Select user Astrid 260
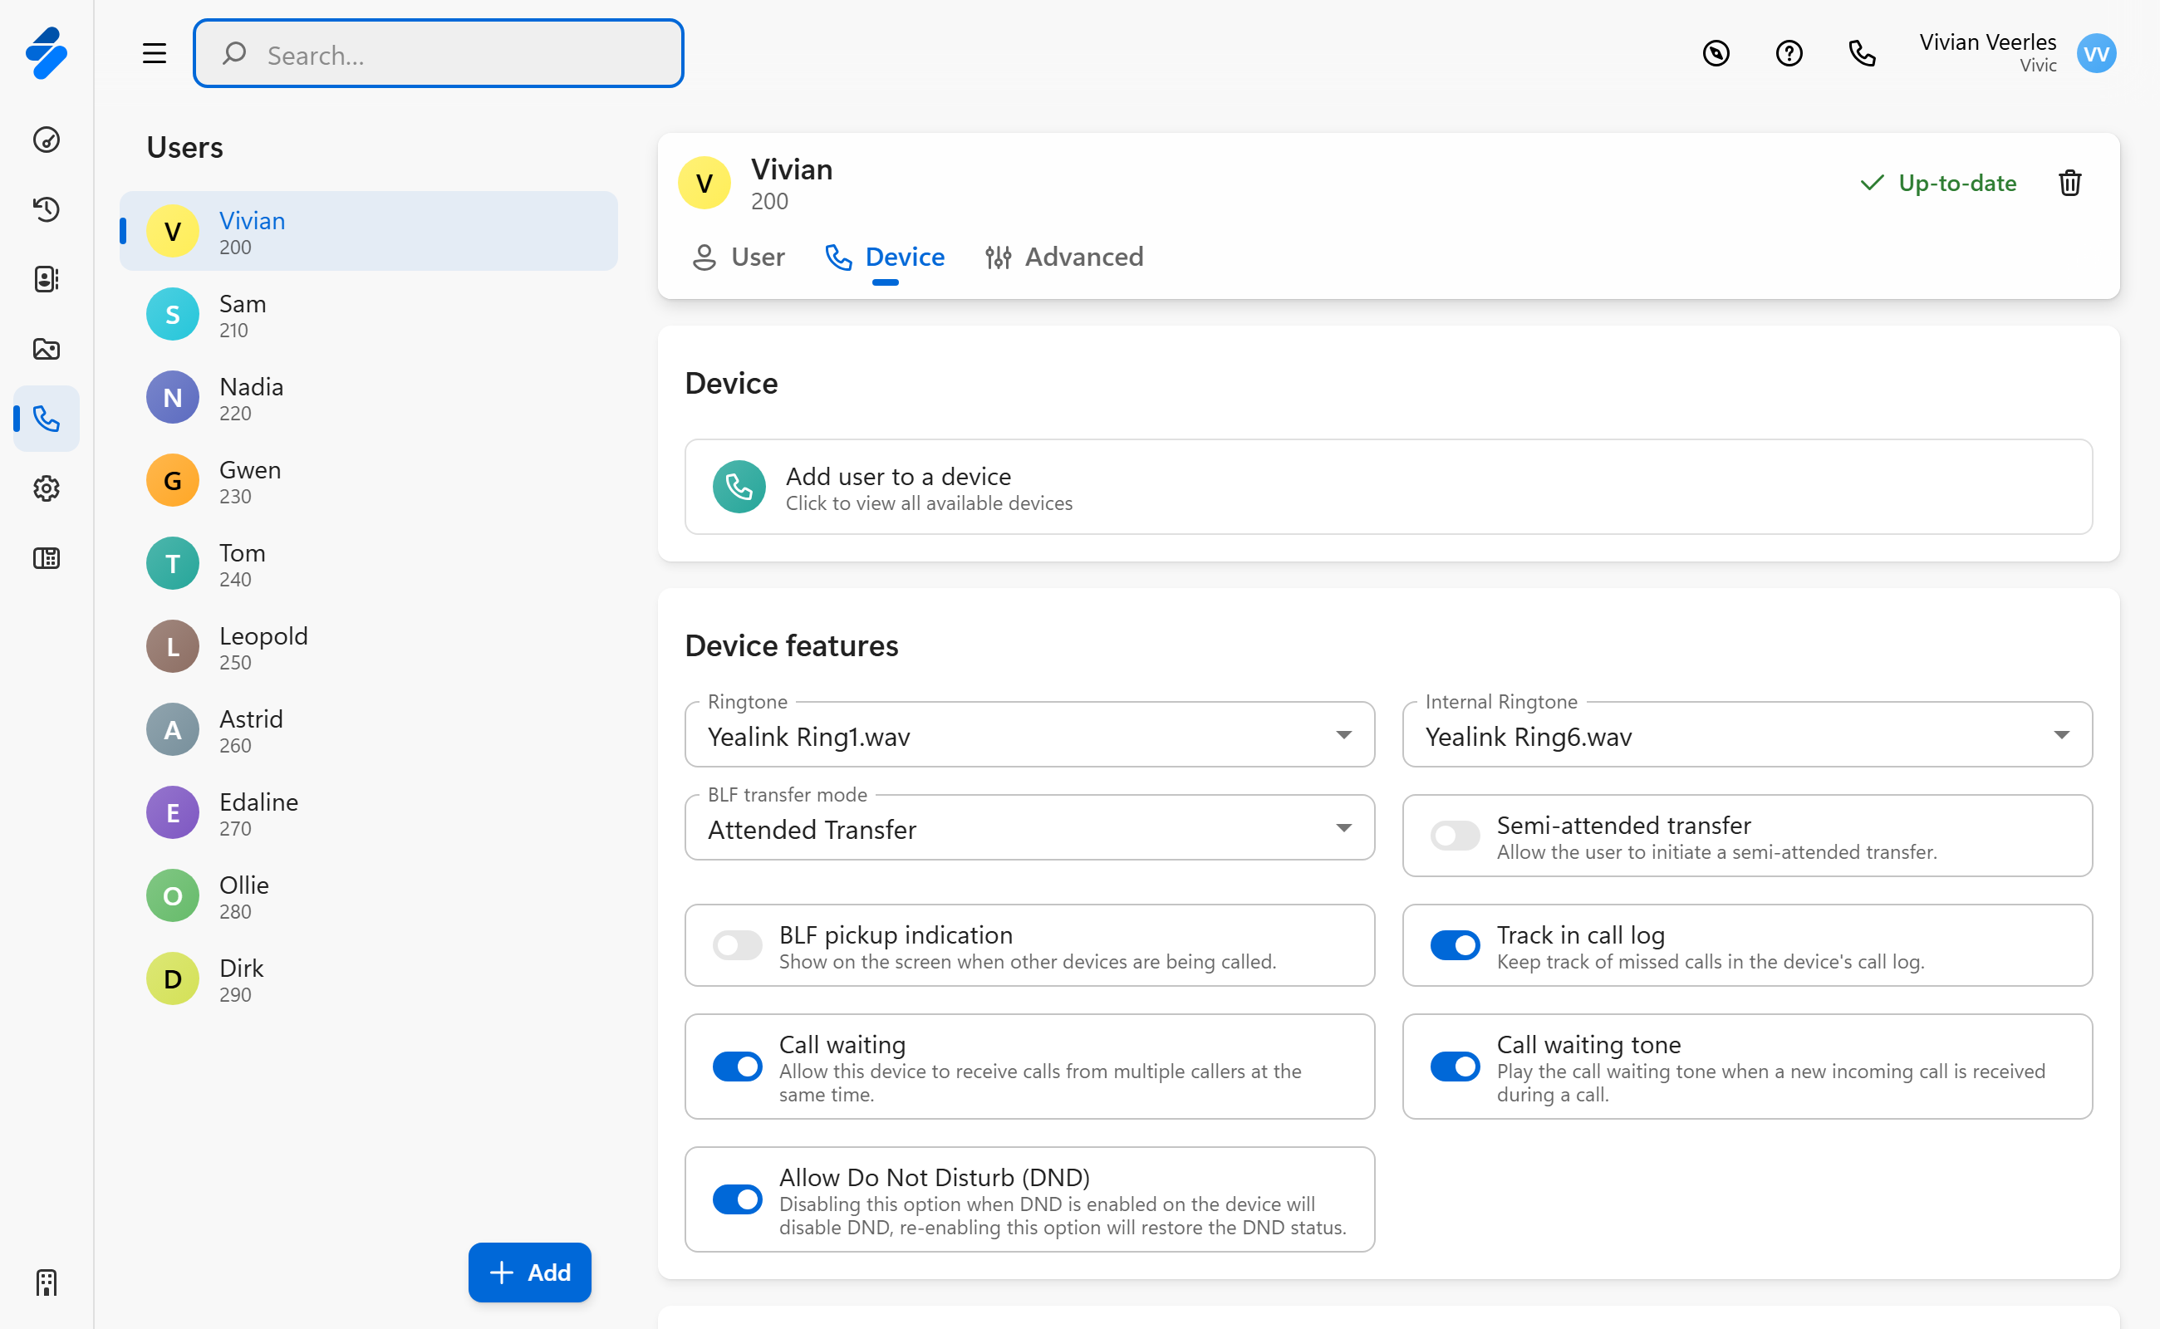This screenshot has height=1329, width=2160. (368, 730)
